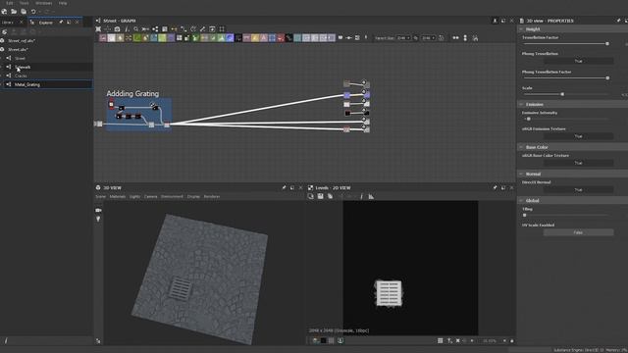
Task: Switch to the Explorer tab
Action: [46, 23]
